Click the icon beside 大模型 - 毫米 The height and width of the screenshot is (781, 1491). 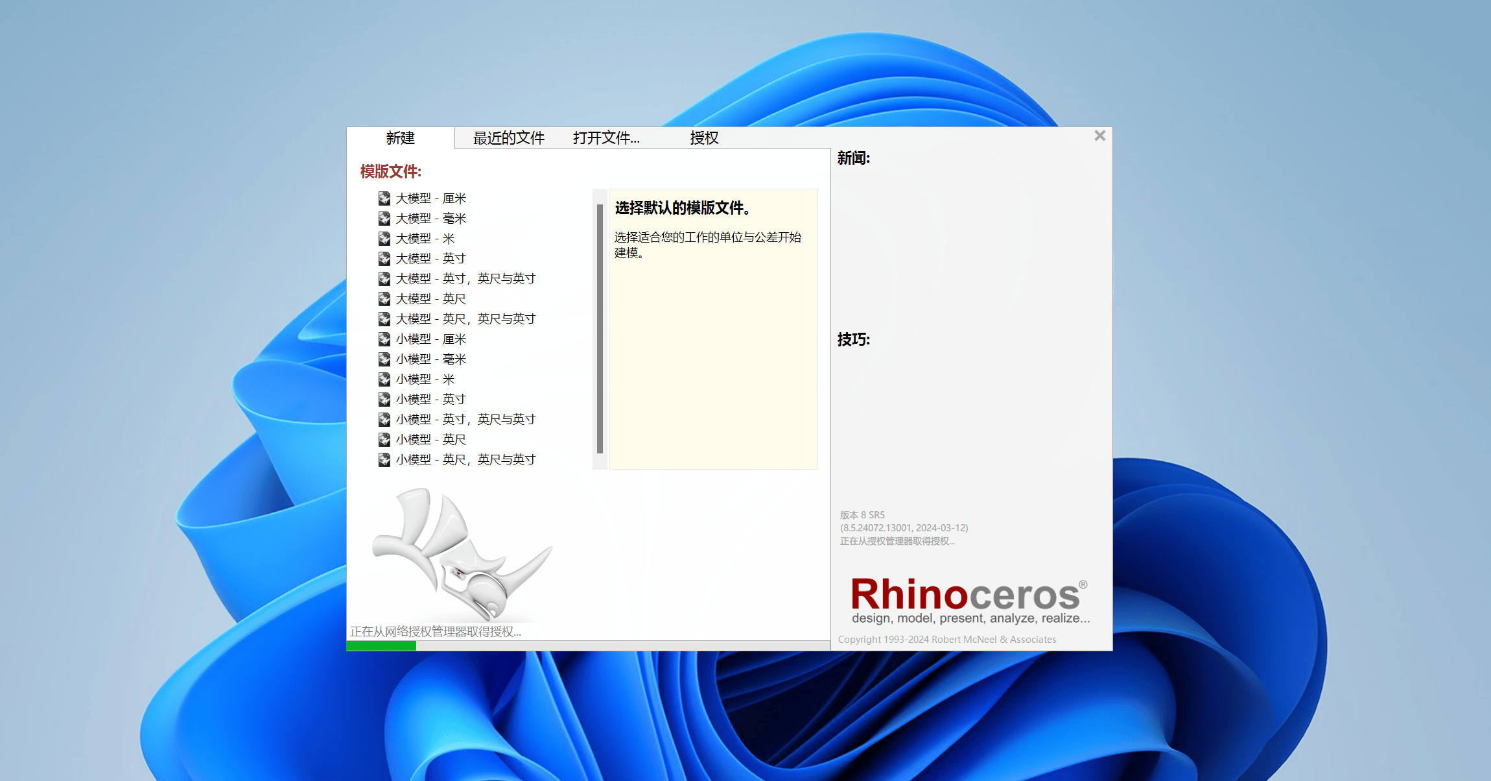pyautogui.click(x=384, y=219)
